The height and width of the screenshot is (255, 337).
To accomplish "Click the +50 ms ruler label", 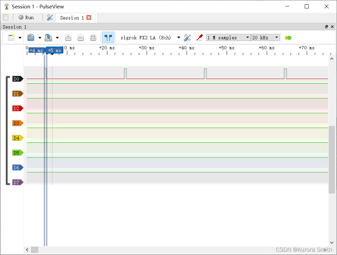I will tap(227, 48).
